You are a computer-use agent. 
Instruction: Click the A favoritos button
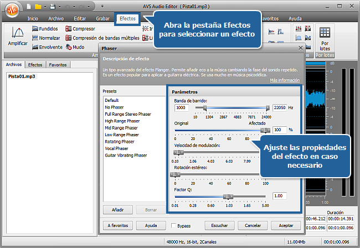pyautogui.click(x=118, y=225)
